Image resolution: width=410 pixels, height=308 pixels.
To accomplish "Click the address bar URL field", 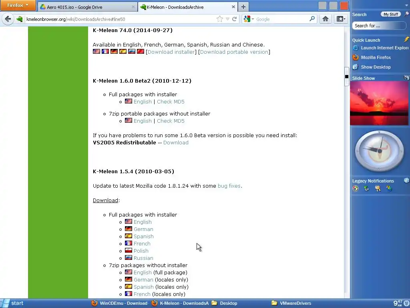I will pos(120,19).
